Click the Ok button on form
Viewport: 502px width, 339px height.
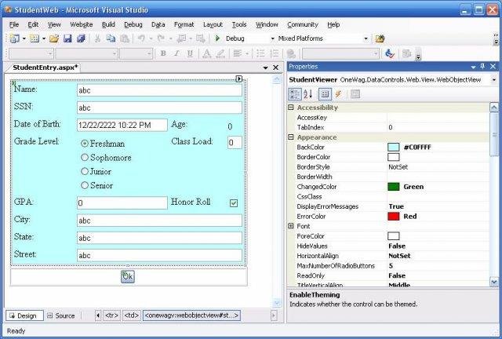tap(128, 276)
